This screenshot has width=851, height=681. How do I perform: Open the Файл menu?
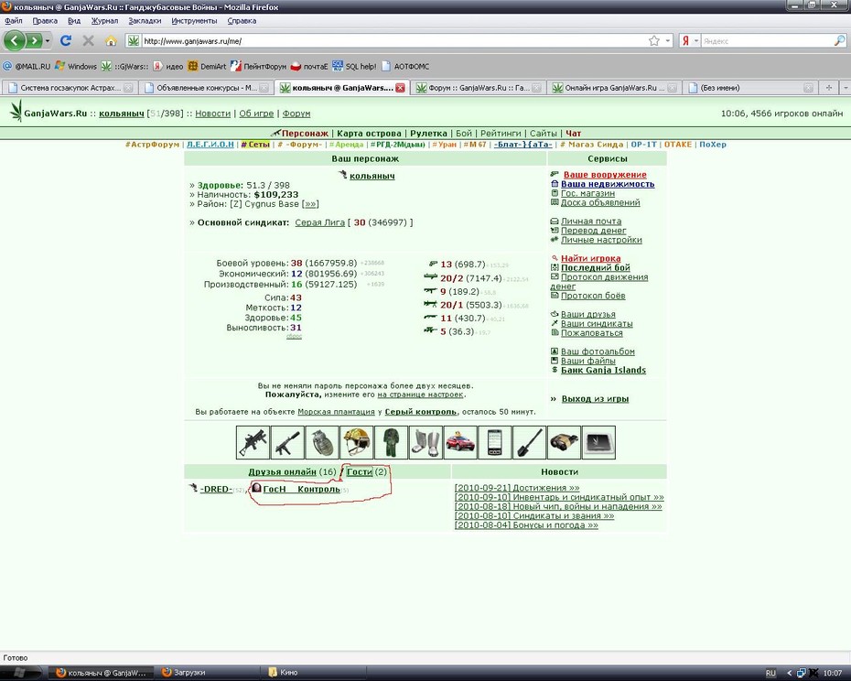pyautogui.click(x=14, y=21)
